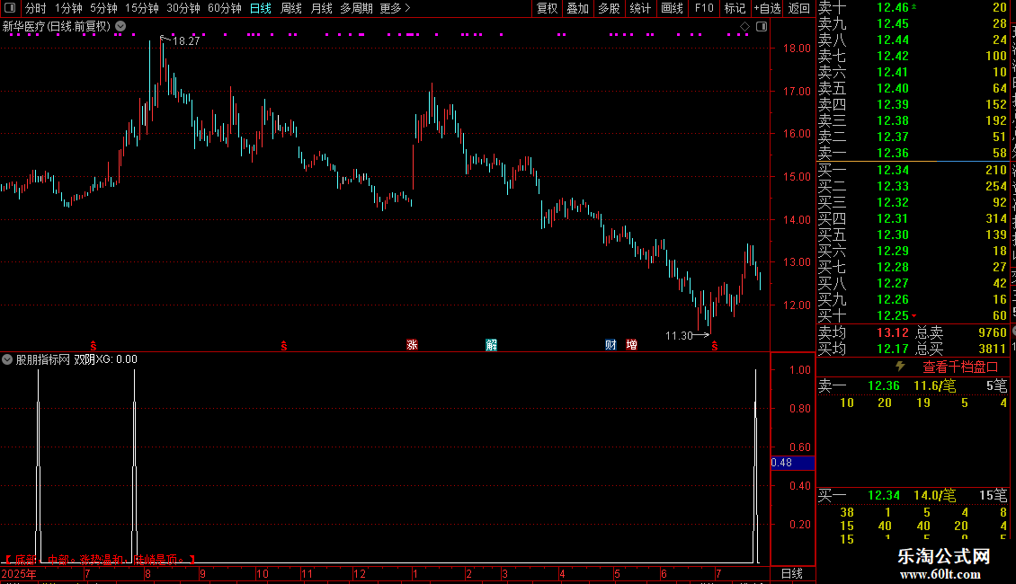Image resolution: width=1016 pixels, height=584 pixels.
Task: Click the 总卖 value 9760
Action: pyautogui.click(x=992, y=332)
